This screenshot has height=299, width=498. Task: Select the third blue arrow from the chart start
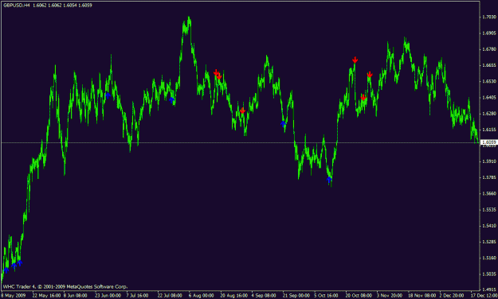pyautogui.click(x=20, y=262)
